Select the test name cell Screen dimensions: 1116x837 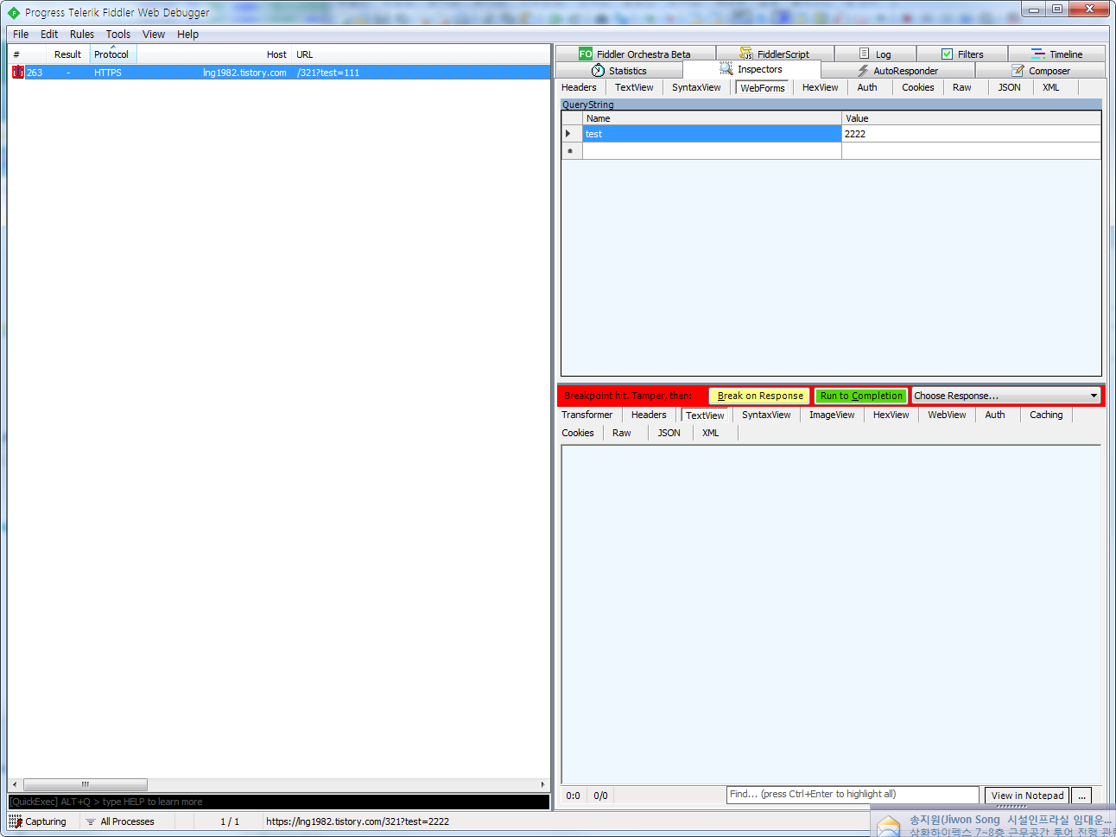(x=712, y=134)
